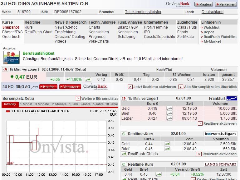Click the green chart icon beside +11,90%
The image size is (240, 180).
[88, 79]
